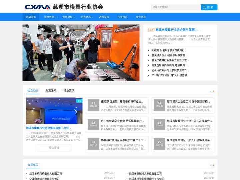Select the 会员单位 section tab
Image resolution: width=240 pixels, height=180 pixels.
33,165
